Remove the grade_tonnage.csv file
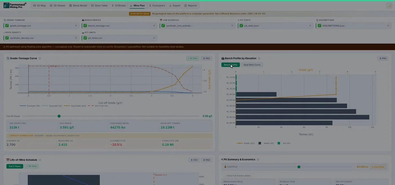This screenshot has height=185, width=395. tap(76, 26)
